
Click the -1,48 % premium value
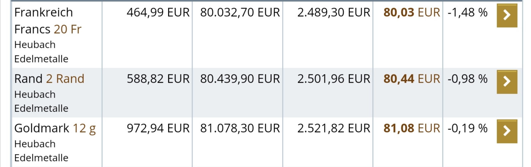[x=467, y=13]
